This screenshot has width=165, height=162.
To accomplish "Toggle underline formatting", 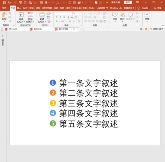I will tap(64, 17).
